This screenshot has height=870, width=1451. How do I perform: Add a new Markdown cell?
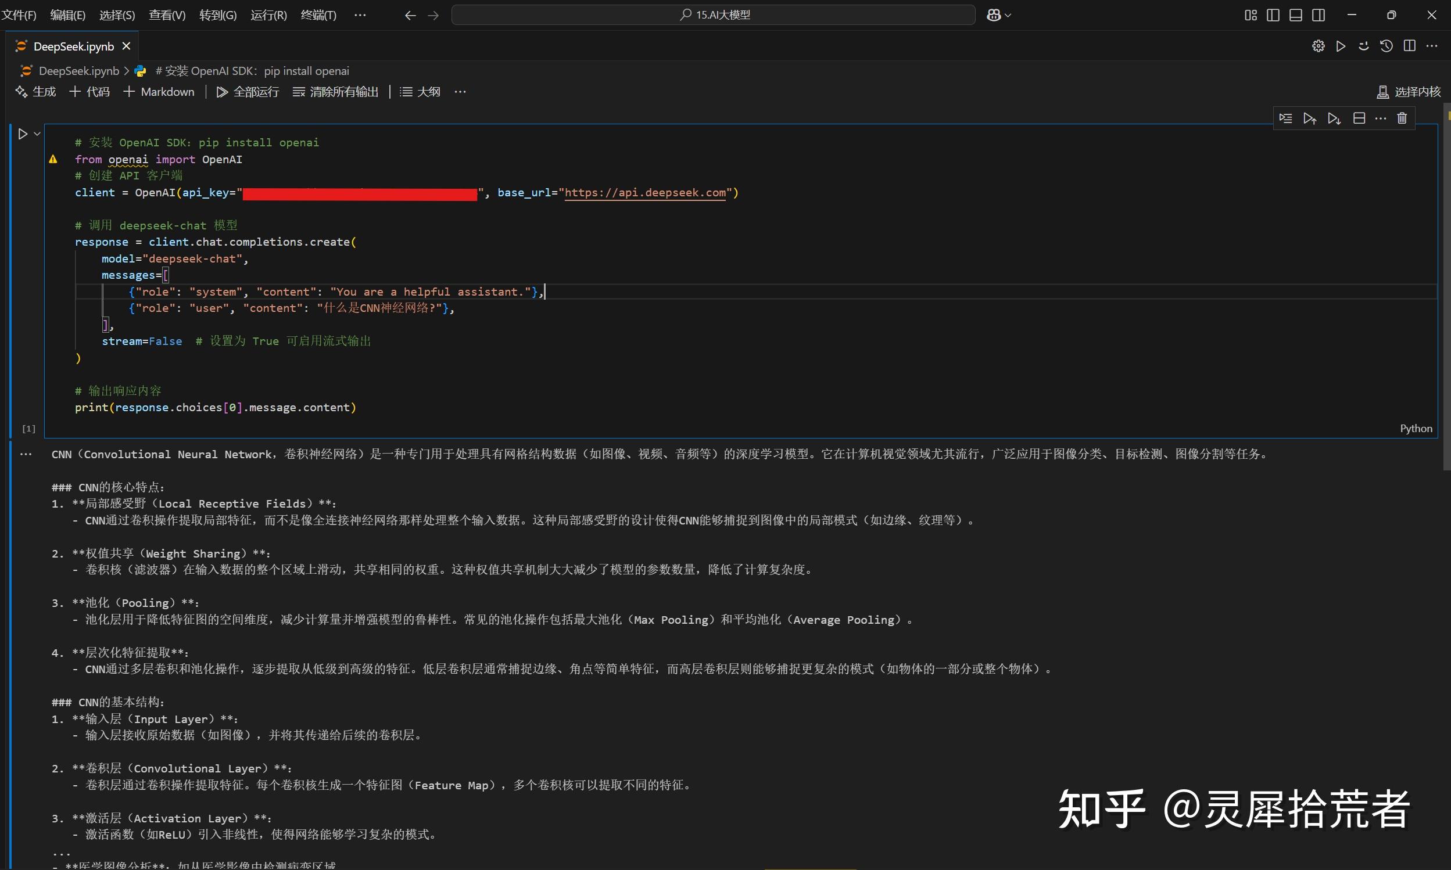tap(159, 91)
